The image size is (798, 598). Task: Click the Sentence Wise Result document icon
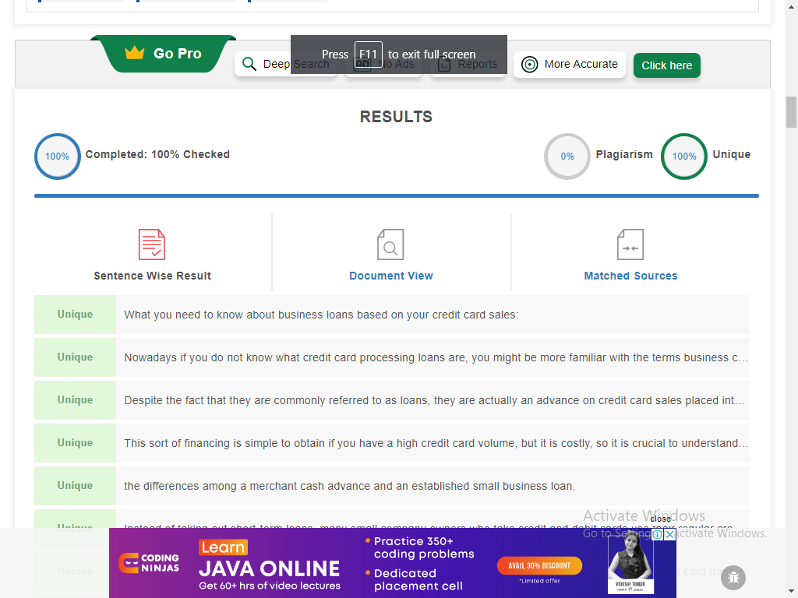pos(152,244)
